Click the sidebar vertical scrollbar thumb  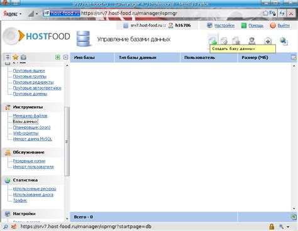tap(67, 142)
